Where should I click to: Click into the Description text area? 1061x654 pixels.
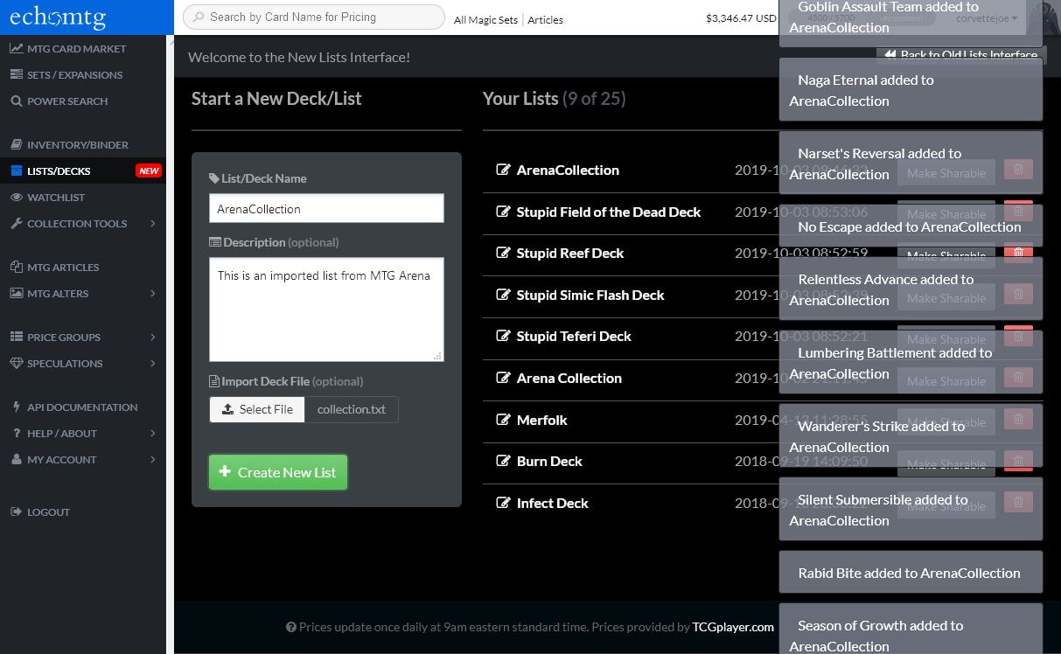pos(326,310)
